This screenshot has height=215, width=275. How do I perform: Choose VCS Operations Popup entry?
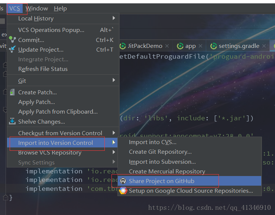[x=63, y=30]
